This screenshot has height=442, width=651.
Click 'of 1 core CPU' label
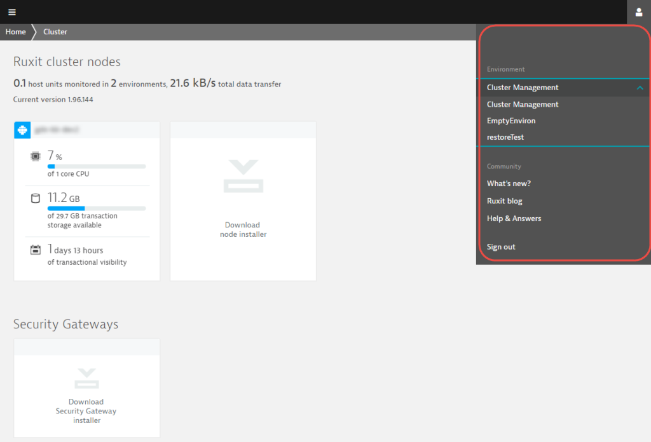click(x=68, y=174)
